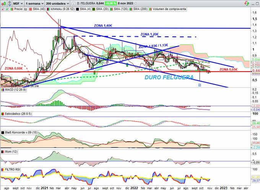Open the '1 semana' timeframe dropdown
Image resolution: width=260 pixels, height=190 pixels.
[x=34, y=3]
